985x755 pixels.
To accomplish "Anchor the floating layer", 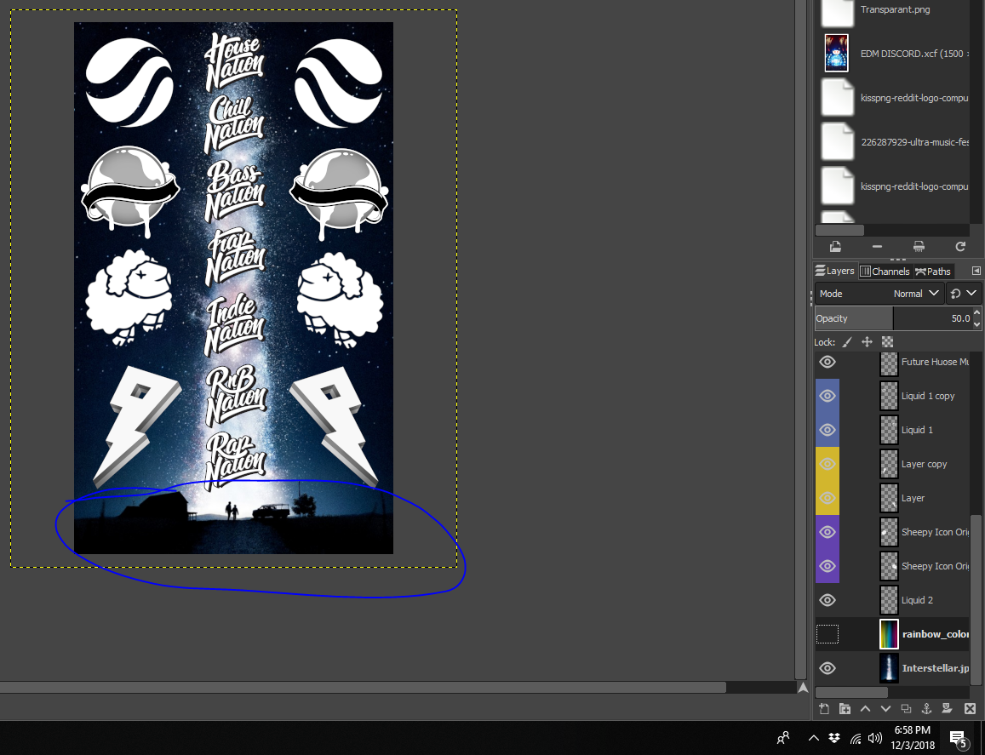I will click(926, 708).
